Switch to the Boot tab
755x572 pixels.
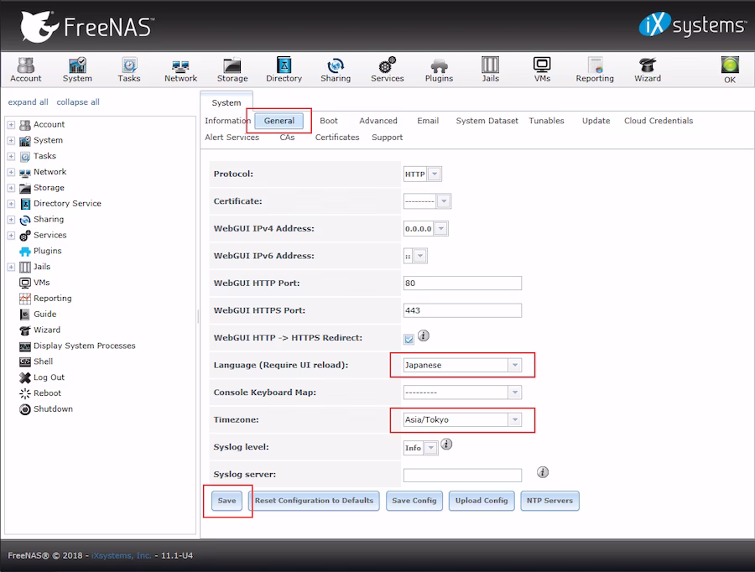[329, 121]
